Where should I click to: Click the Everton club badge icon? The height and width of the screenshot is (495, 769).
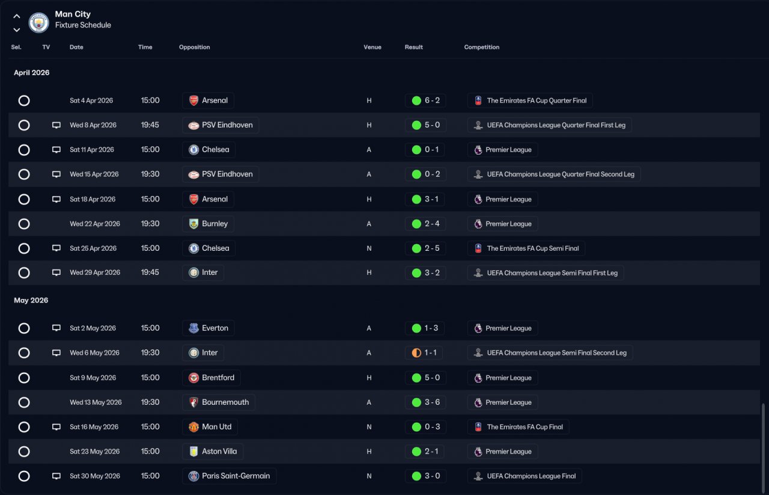(x=193, y=328)
